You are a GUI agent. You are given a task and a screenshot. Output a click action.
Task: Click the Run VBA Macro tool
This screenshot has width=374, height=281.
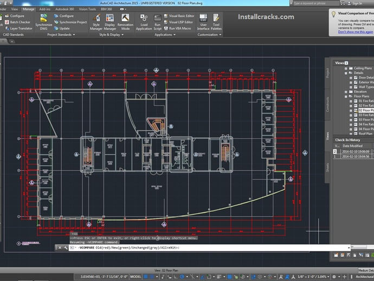[x=177, y=28]
